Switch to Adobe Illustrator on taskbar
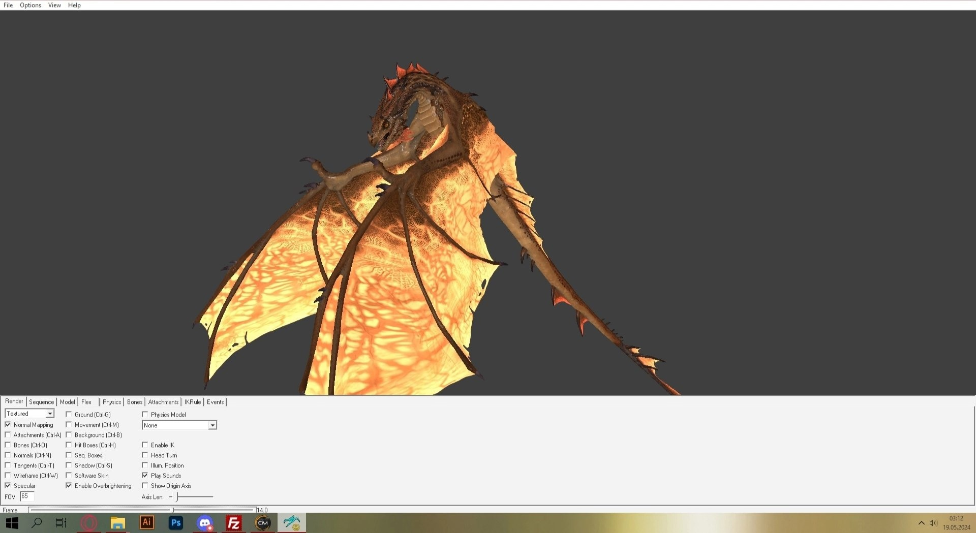This screenshot has height=533, width=976. 147,522
